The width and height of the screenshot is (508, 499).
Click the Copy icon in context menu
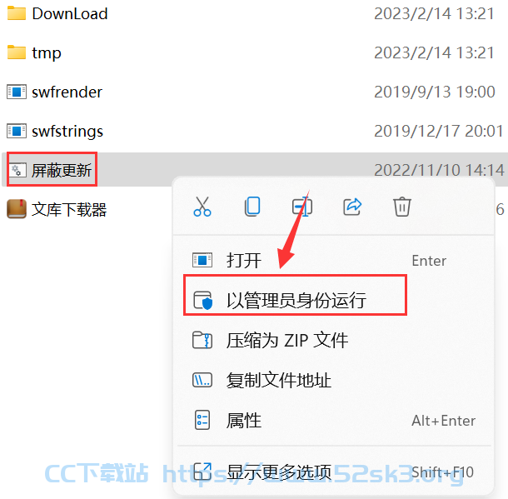(x=252, y=207)
